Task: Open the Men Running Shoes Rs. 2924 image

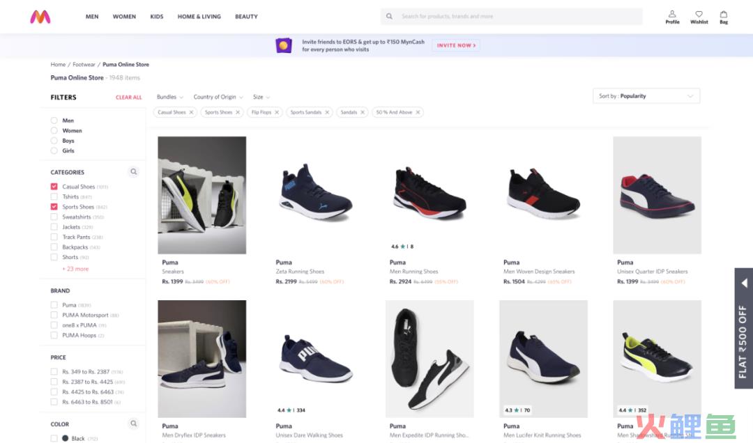Action: (429, 195)
